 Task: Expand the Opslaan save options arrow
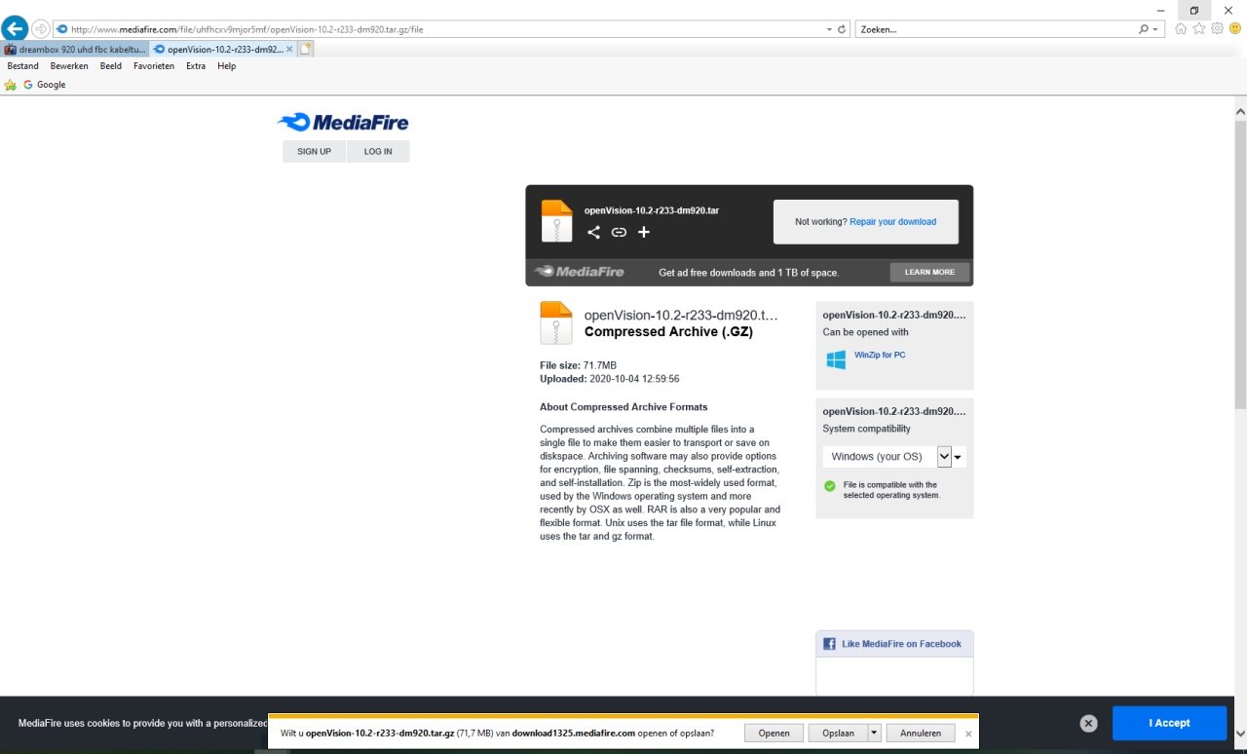(874, 733)
